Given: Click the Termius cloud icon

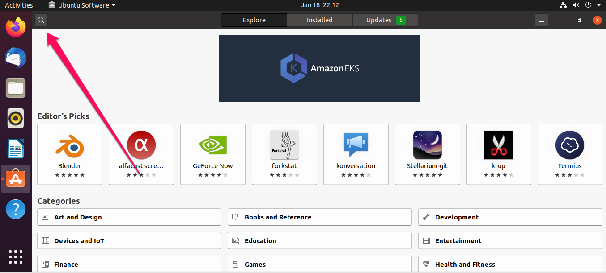Looking at the screenshot, I should (570, 145).
